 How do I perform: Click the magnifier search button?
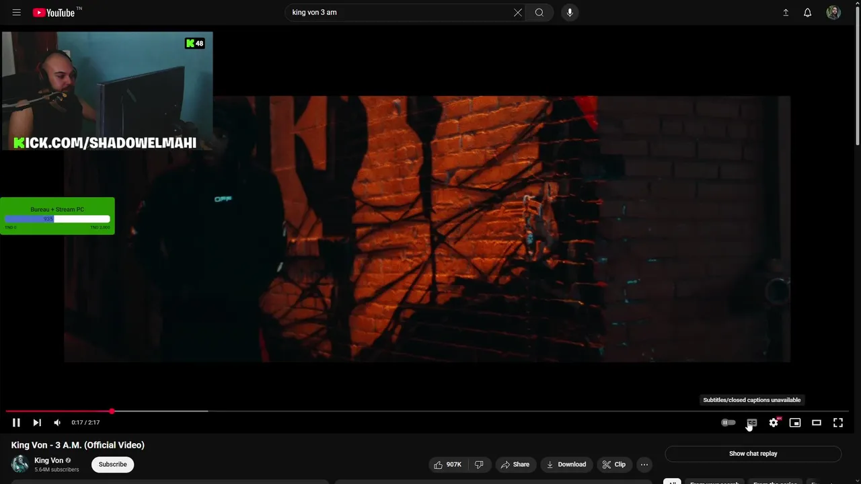pos(539,12)
